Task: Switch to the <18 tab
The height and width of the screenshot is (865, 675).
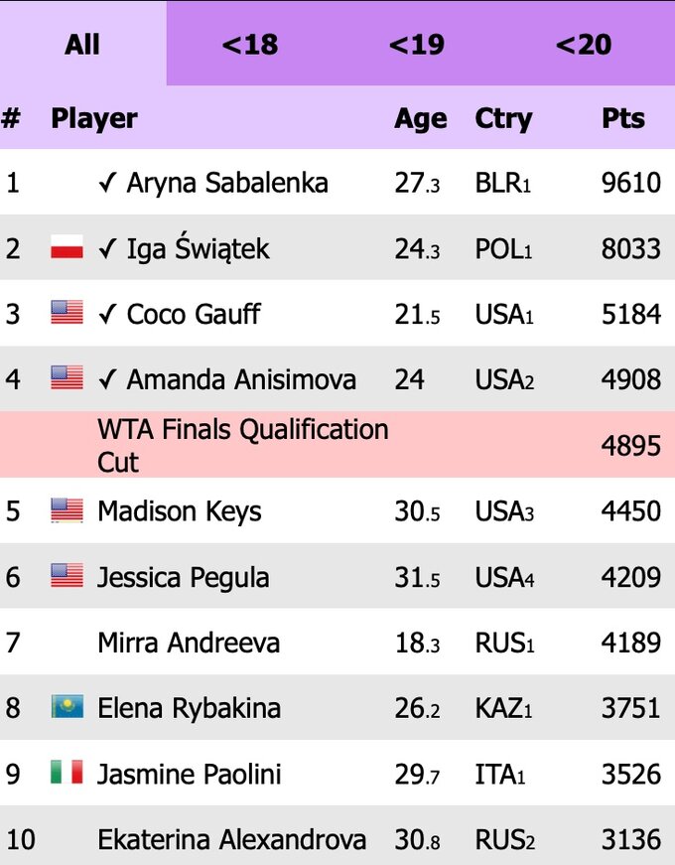Action: [x=251, y=44]
